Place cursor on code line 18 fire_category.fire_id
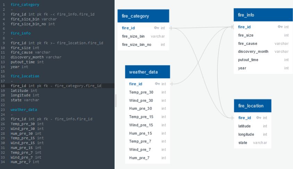The image size is (293, 169). coord(78,86)
